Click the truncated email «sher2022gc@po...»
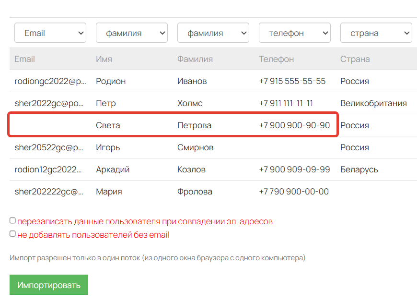The height and width of the screenshot is (302, 417). 49,103
